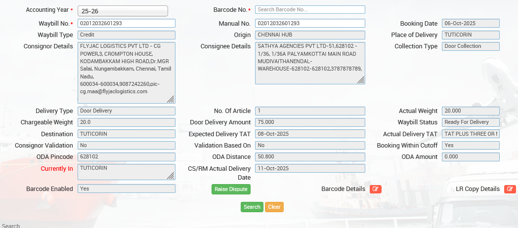Viewport: 518px width, 228px height.
Task: Click the Waybill Status field
Action: 471,122
